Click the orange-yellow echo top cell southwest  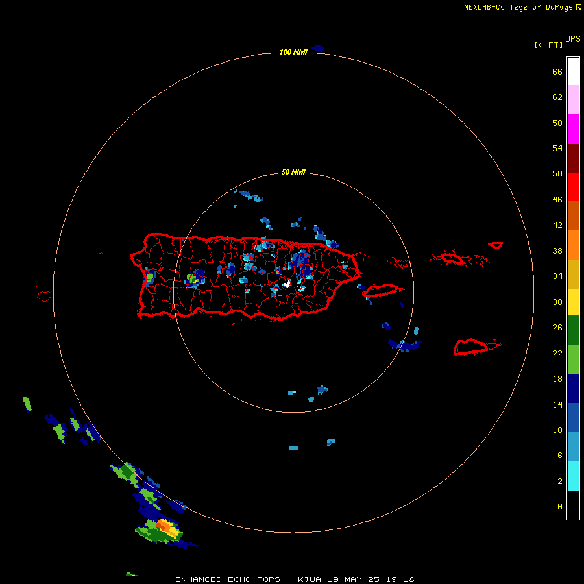167,528
